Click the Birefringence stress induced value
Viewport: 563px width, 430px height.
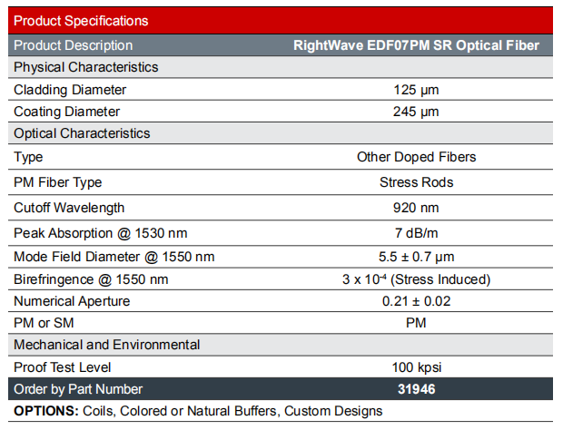pyautogui.click(x=416, y=279)
